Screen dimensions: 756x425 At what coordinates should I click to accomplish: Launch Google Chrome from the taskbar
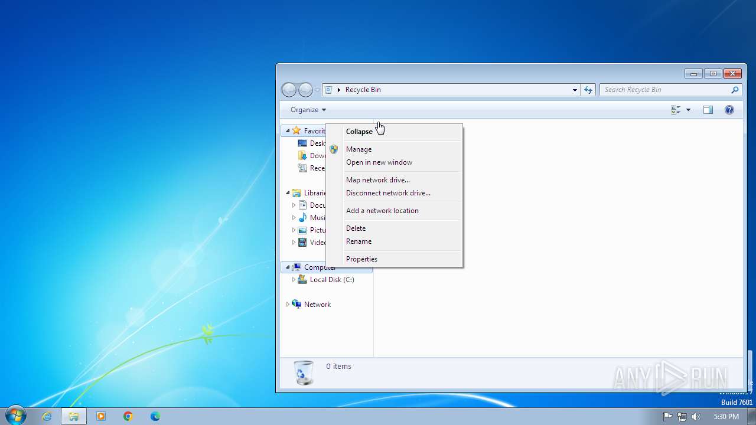tap(128, 416)
